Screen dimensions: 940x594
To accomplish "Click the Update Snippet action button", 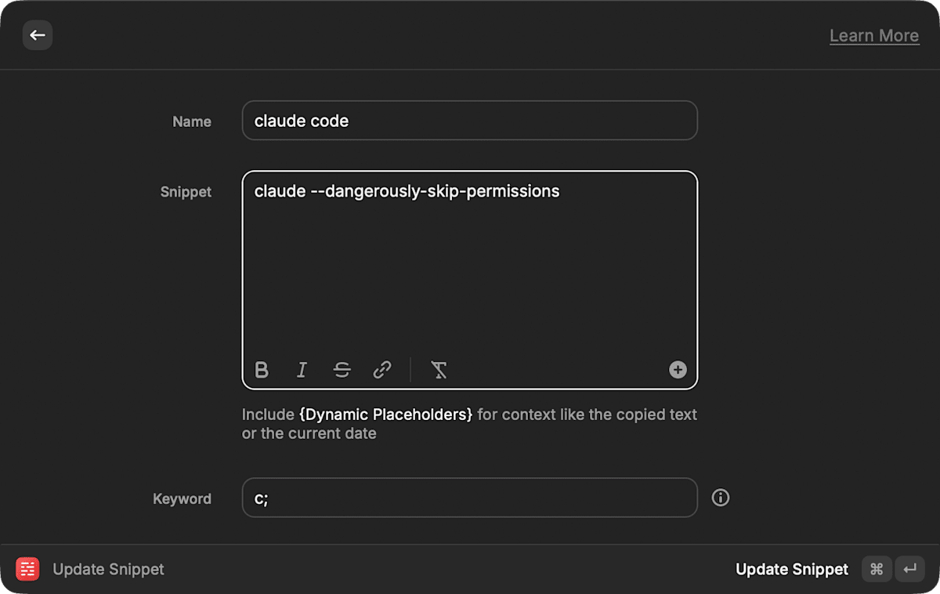I will [791, 570].
